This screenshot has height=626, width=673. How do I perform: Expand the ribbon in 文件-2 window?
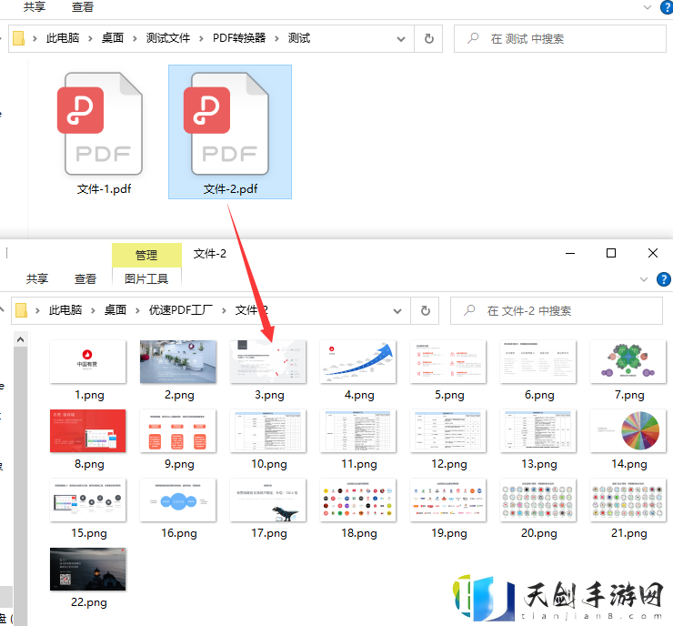(644, 279)
